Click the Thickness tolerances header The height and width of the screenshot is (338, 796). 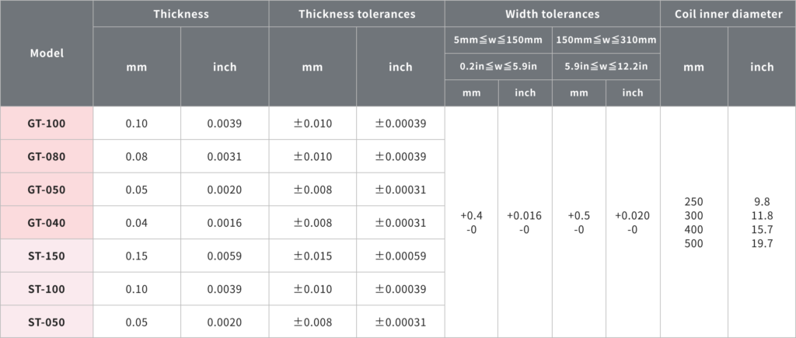pos(357,14)
